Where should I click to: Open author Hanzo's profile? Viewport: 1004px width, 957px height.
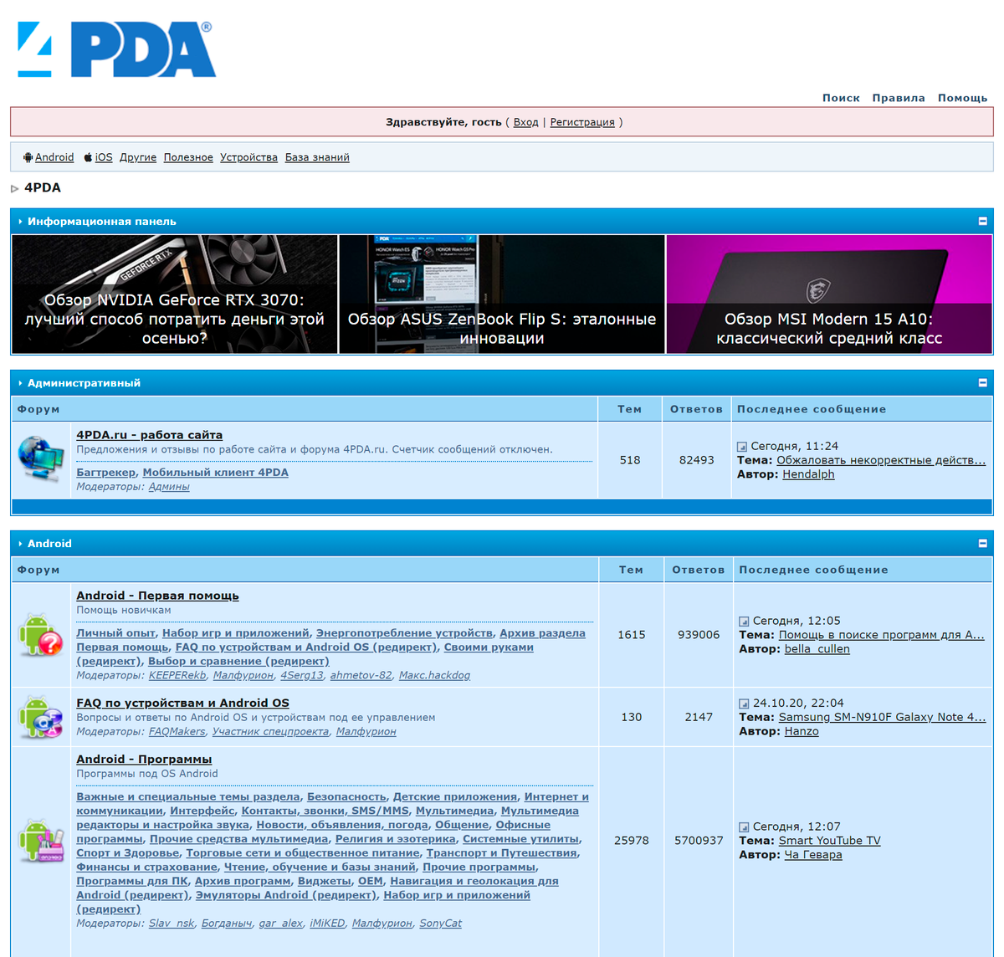point(802,731)
